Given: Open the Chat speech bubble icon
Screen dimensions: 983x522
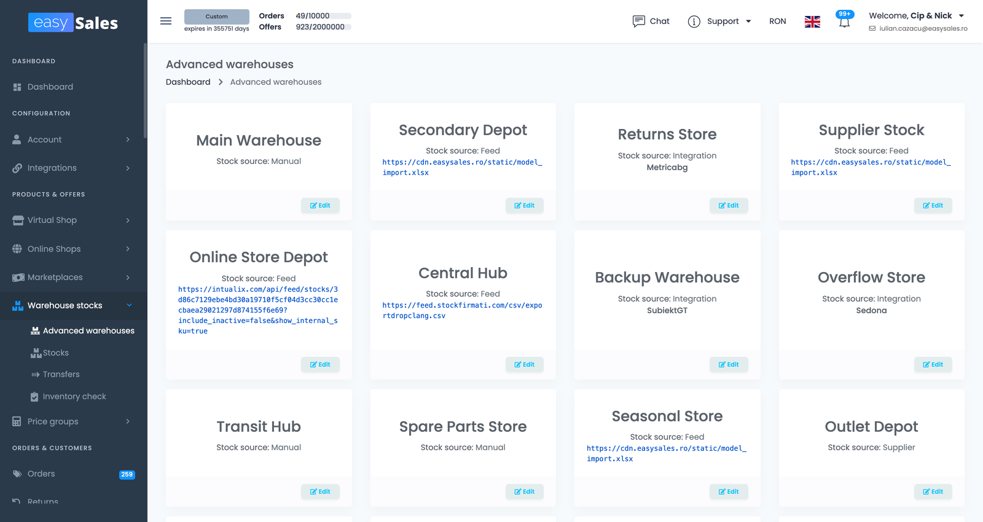Looking at the screenshot, I should tap(639, 21).
